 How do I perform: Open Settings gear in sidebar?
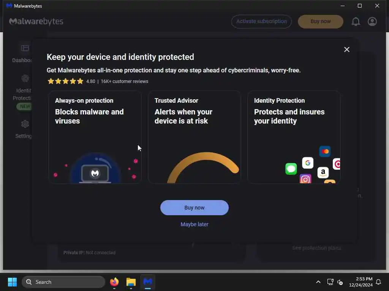(x=25, y=124)
